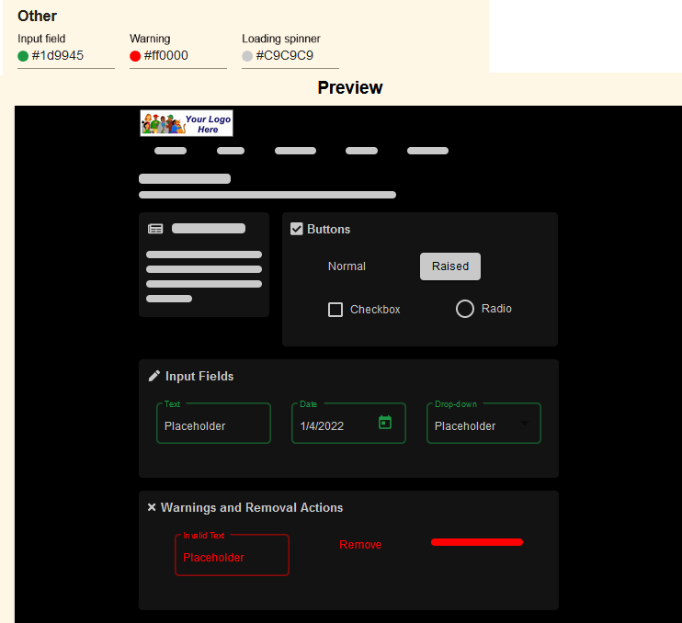Toggle the Checkbox option

point(335,310)
